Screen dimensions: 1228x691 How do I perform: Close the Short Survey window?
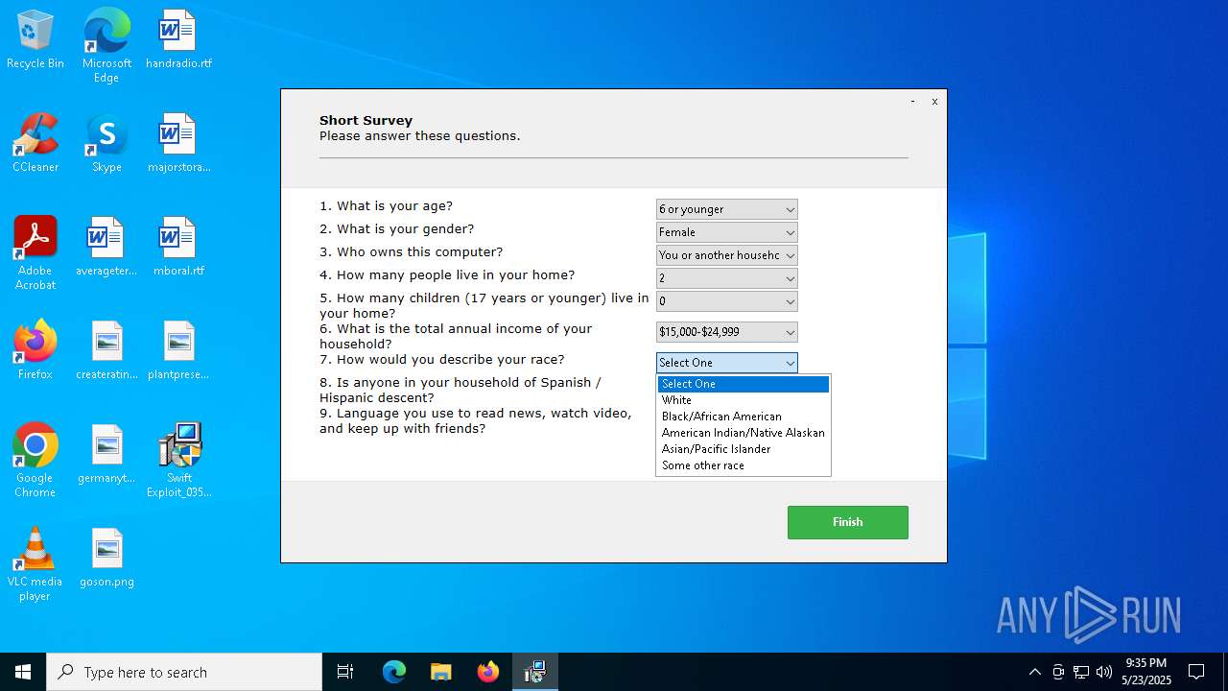tap(934, 101)
